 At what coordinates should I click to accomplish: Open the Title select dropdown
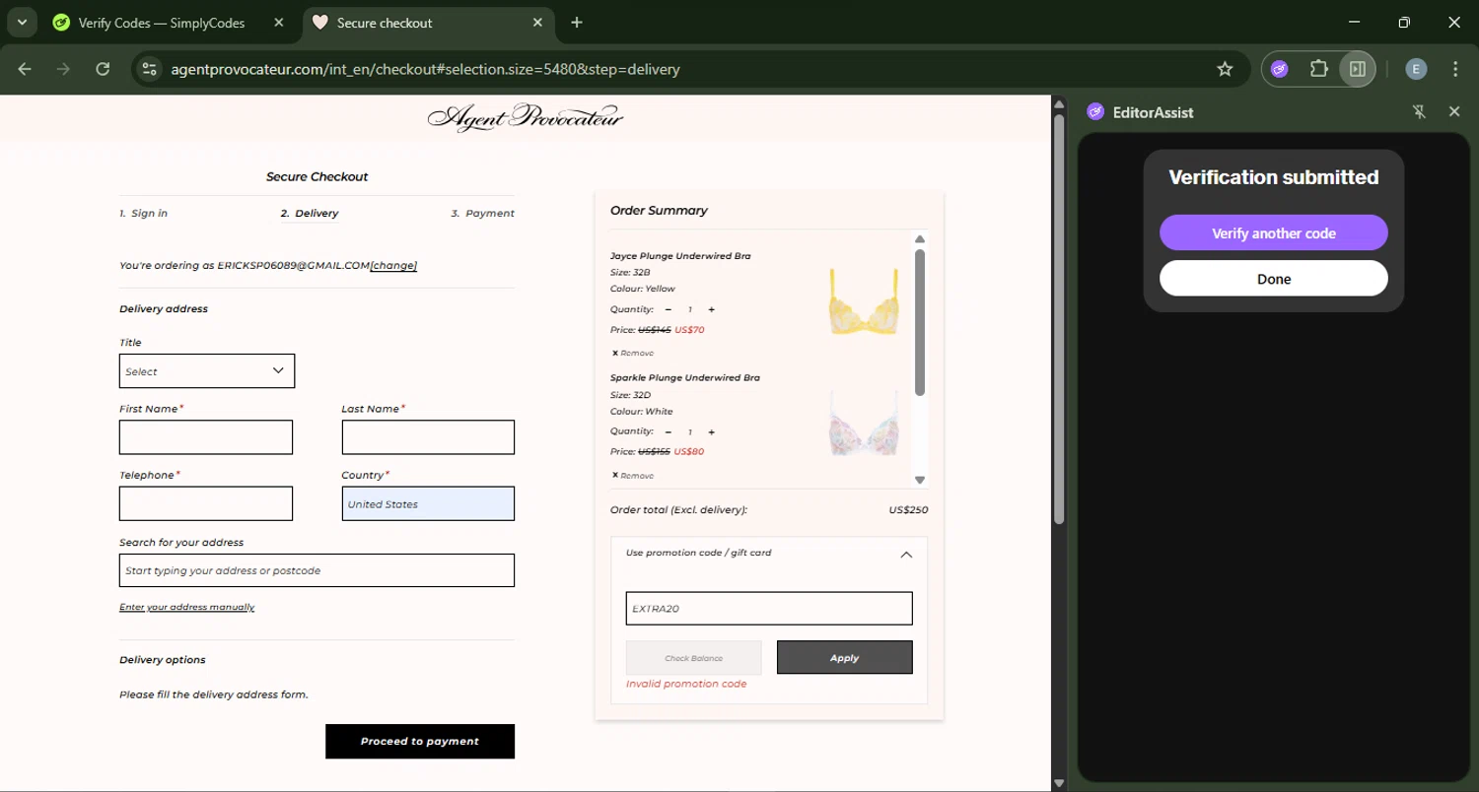pyautogui.click(x=207, y=371)
